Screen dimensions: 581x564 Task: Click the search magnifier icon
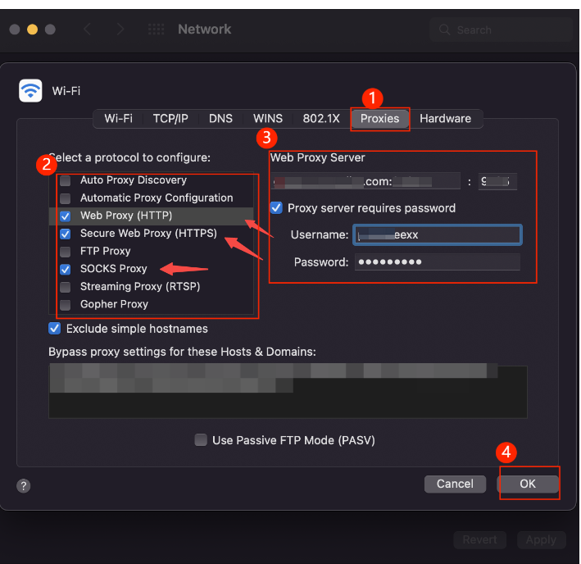[x=445, y=30]
